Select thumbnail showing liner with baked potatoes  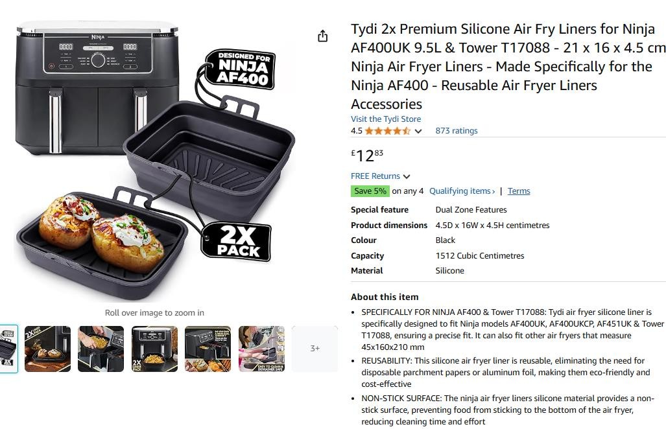pyautogui.click(x=48, y=349)
